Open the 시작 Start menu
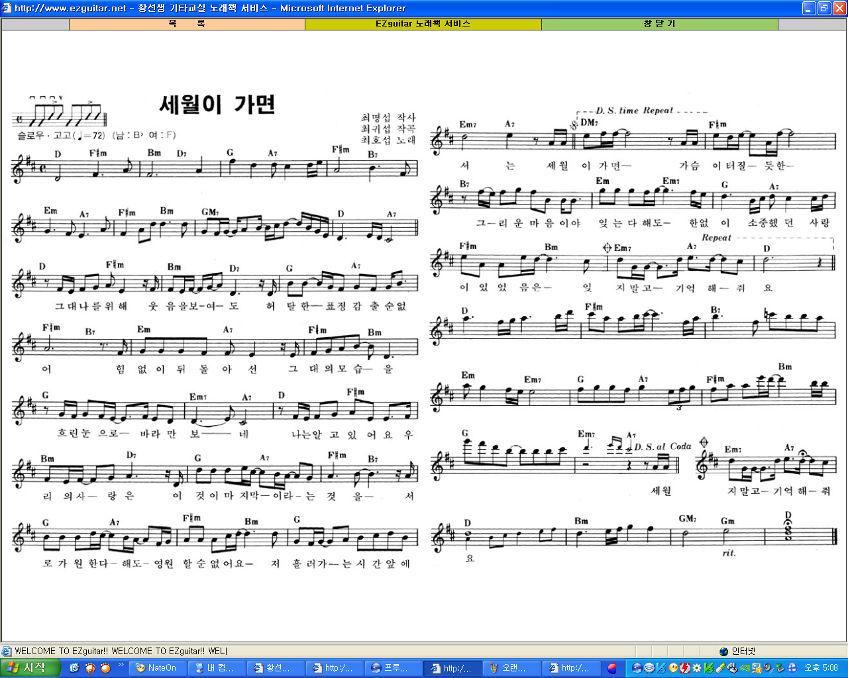 (30, 668)
